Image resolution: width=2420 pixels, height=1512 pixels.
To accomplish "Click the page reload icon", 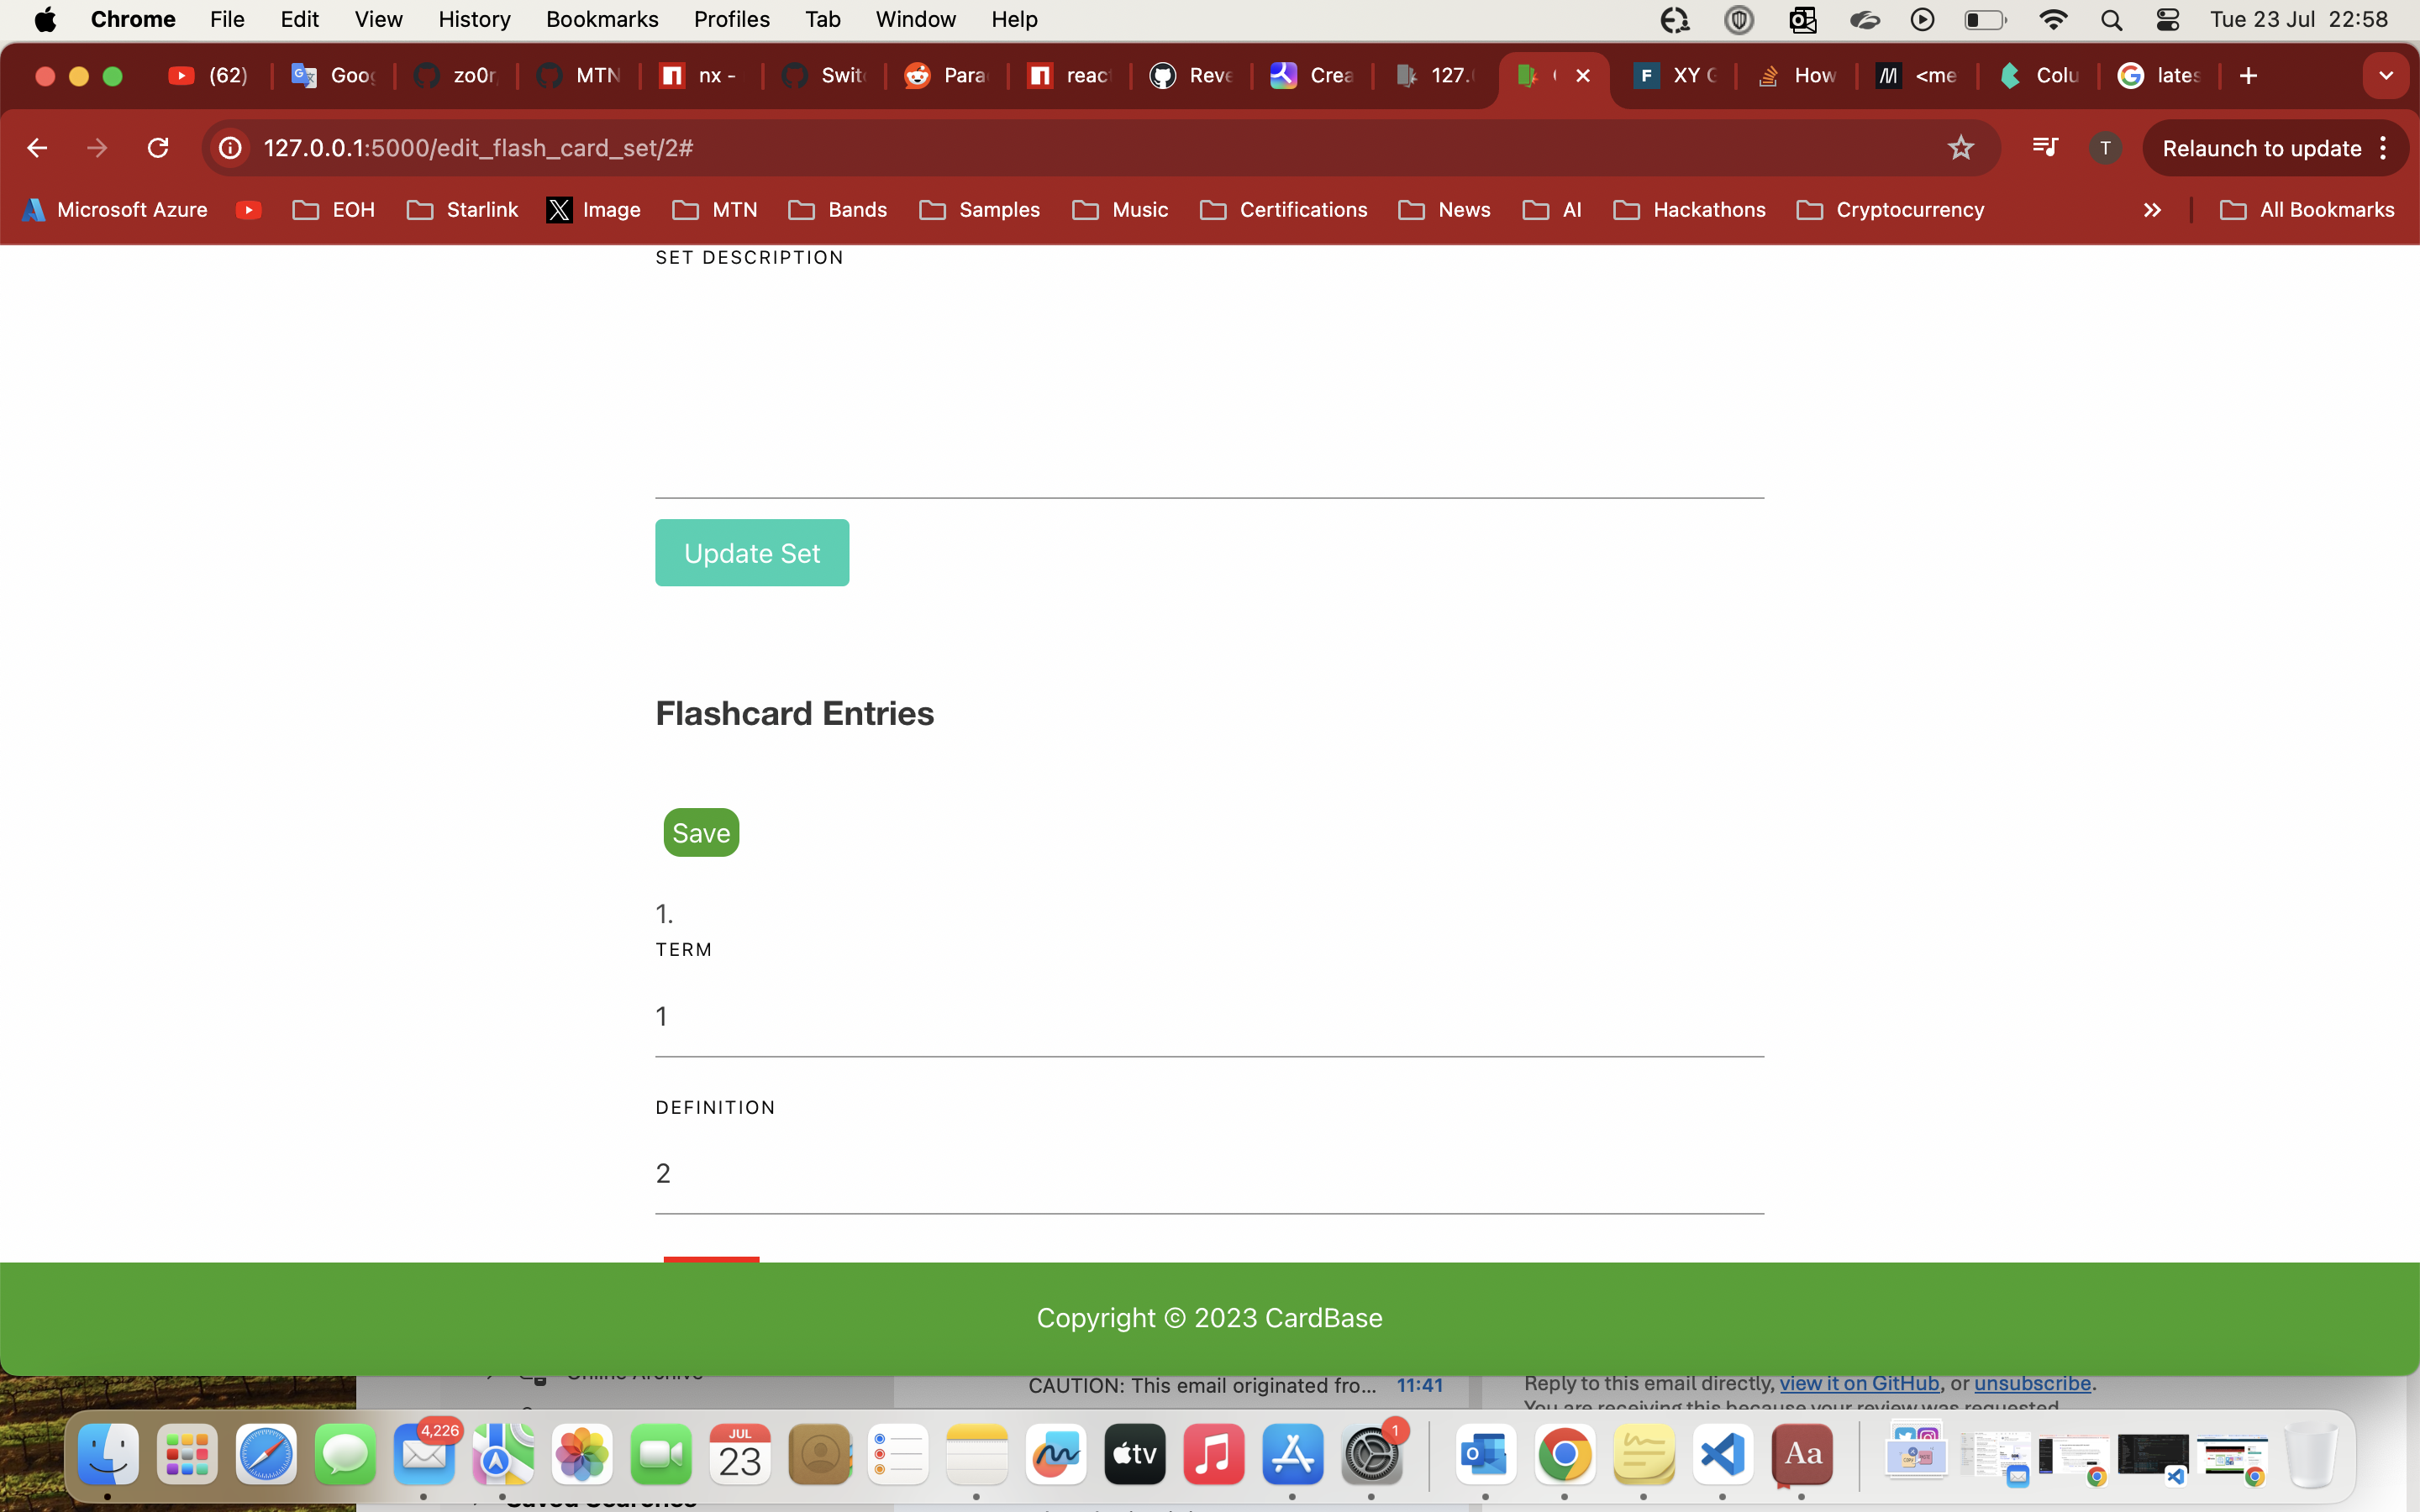I will [158, 148].
